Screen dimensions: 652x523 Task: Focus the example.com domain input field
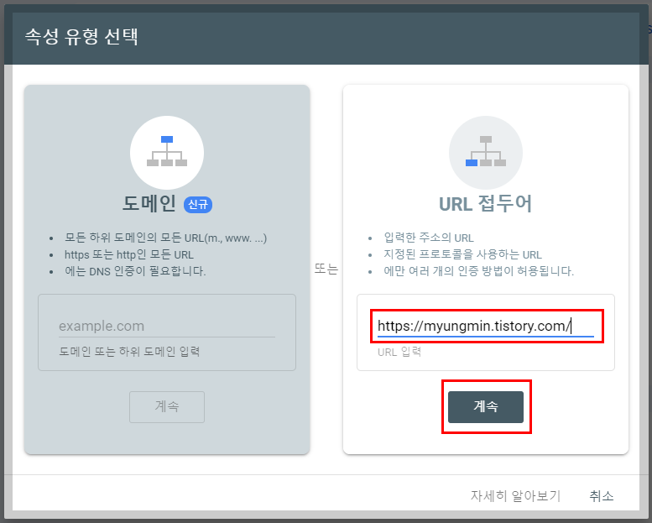click(x=167, y=326)
